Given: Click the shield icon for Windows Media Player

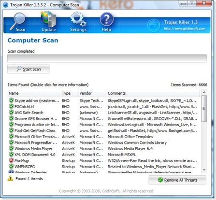Looking at the screenshot, I should pyautogui.click(x=11, y=148).
